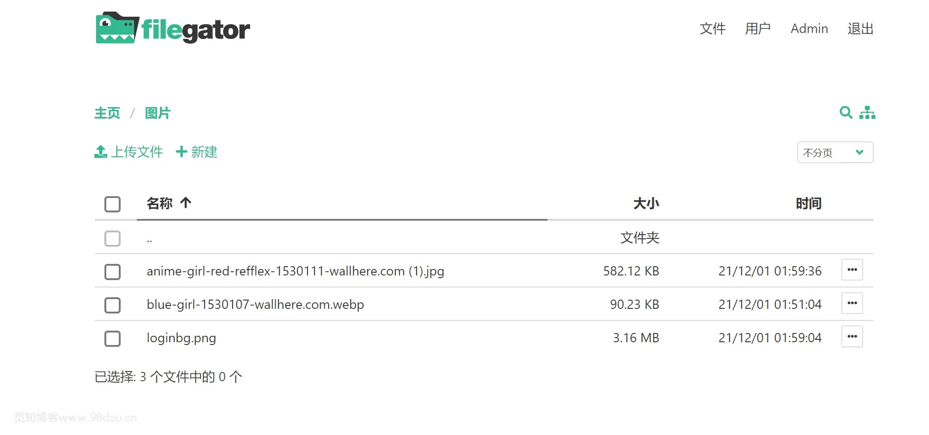Image resolution: width=929 pixels, height=435 pixels.
Task: Click the 图片 breadcrumb label
Action: (x=157, y=113)
